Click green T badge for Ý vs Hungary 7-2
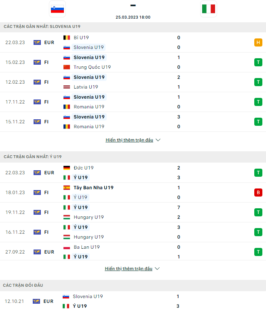The width and height of the screenshot is (266, 311). click(258, 212)
